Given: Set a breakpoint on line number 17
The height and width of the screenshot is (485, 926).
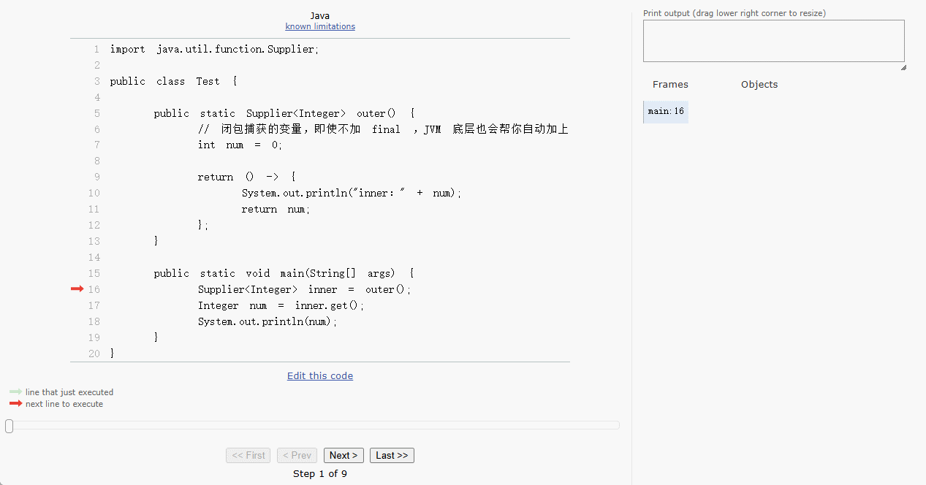Looking at the screenshot, I should click(x=94, y=305).
